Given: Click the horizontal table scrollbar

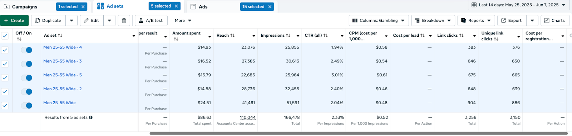Looking at the screenshot, I should pyautogui.click(x=359, y=134).
